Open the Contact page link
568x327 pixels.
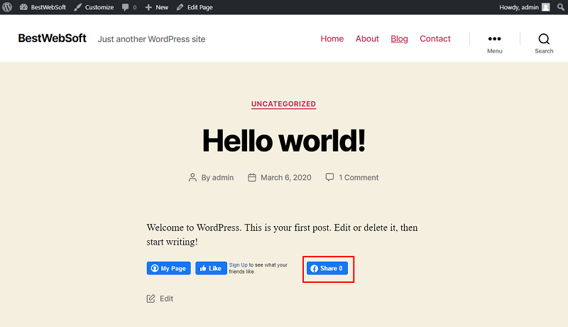(435, 39)
